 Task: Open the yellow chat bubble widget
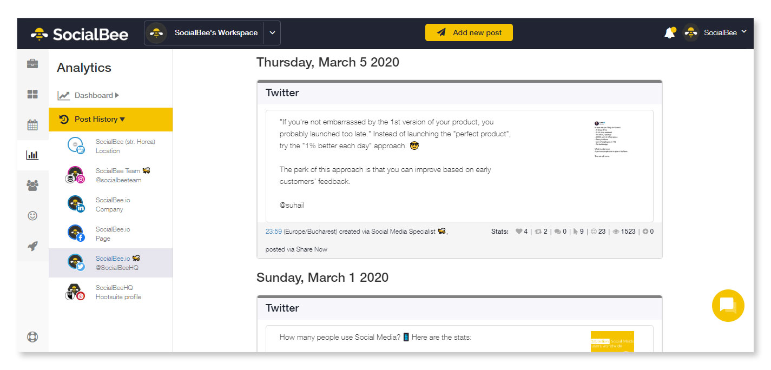[x=728, y=306]
